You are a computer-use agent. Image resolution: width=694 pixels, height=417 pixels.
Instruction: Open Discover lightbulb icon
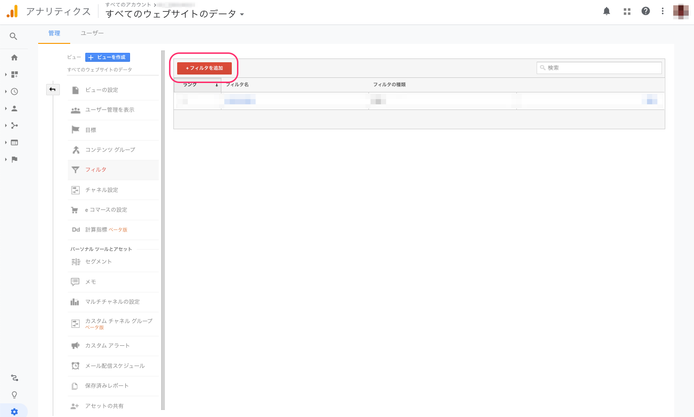click(14, 395)
